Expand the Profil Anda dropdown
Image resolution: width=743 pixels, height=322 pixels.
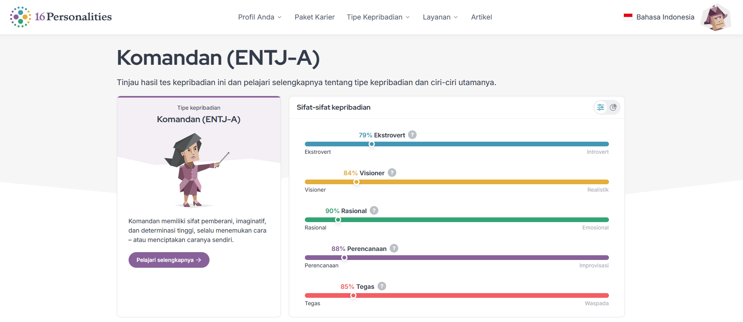[260, 17]
